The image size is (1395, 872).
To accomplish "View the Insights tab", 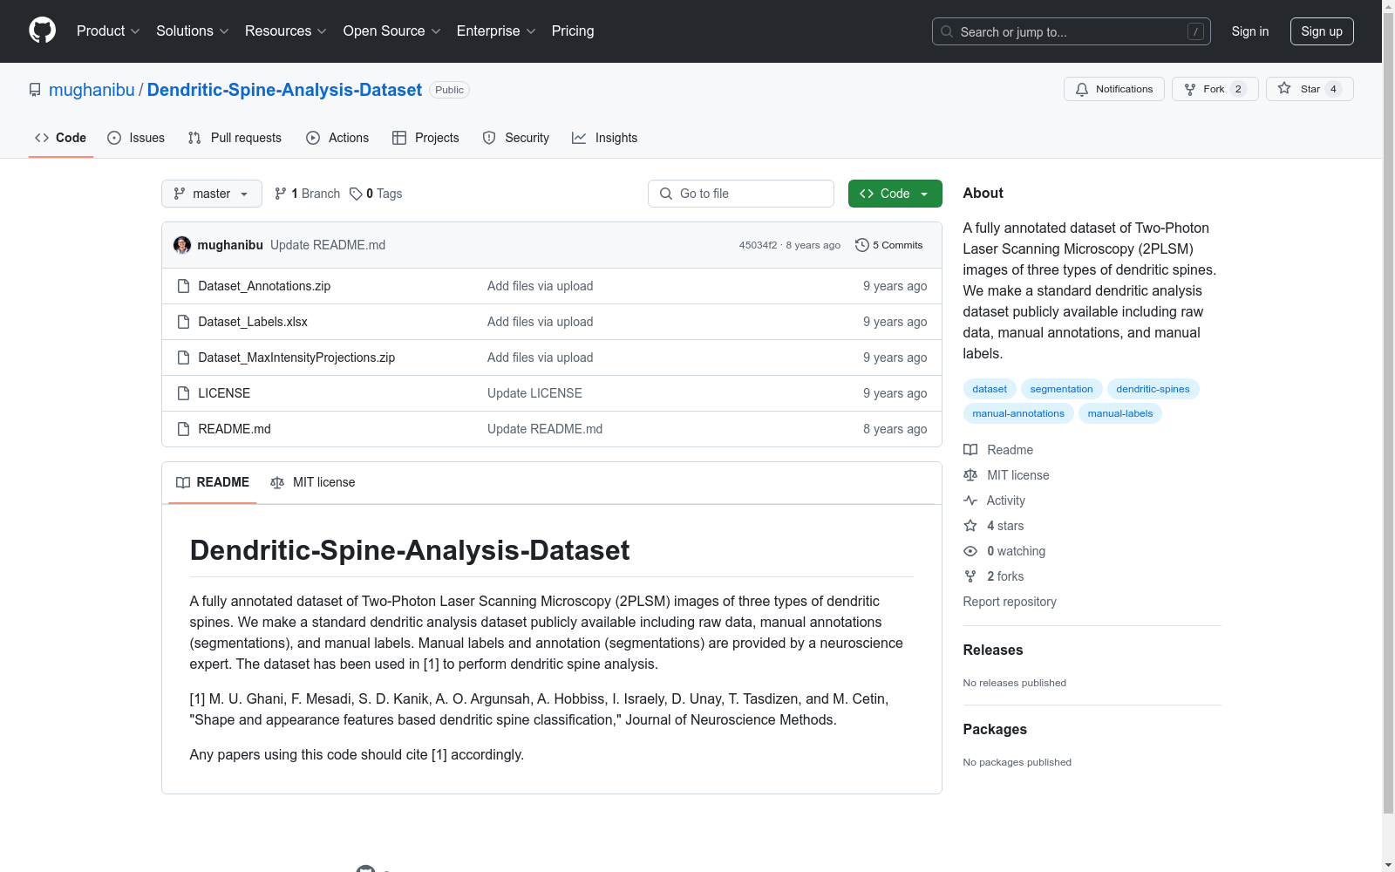I will coord(605,138).
